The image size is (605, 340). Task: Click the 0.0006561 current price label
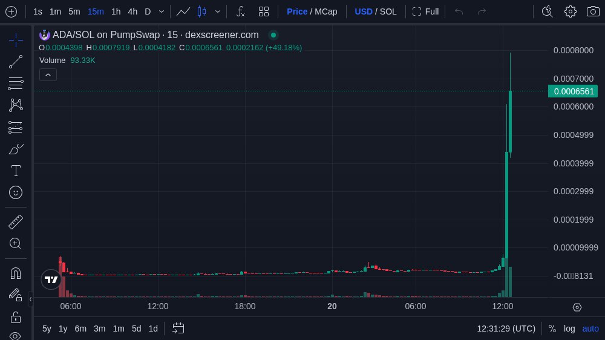(572, 91)
